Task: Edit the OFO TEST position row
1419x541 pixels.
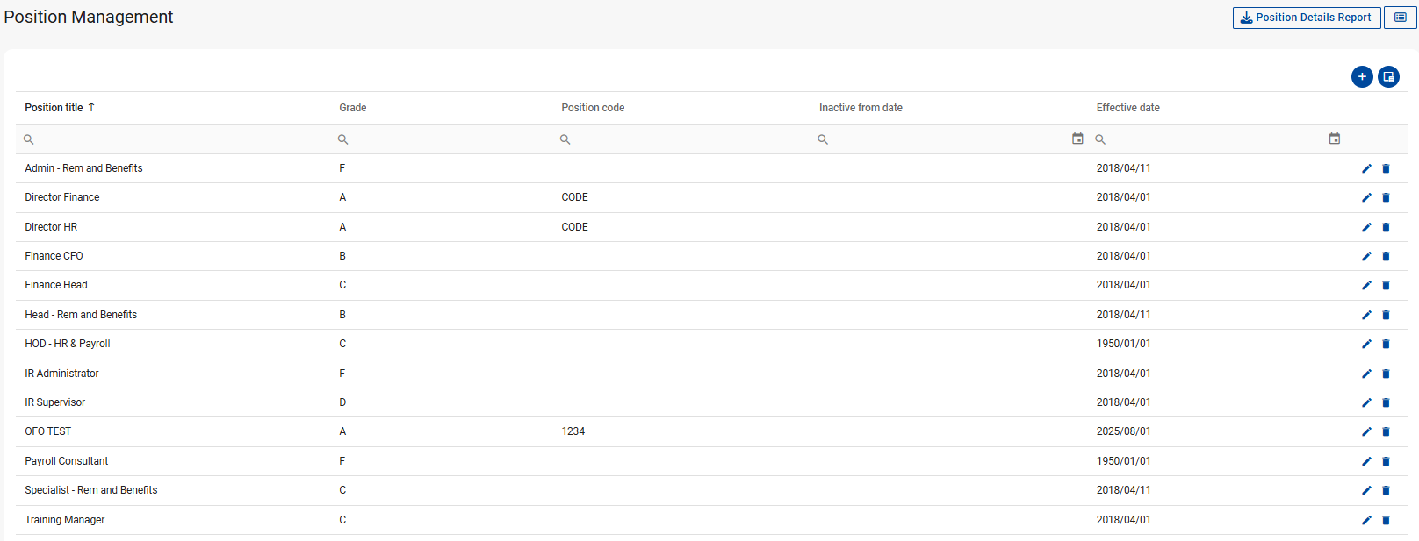Action: pos(1366,431)
